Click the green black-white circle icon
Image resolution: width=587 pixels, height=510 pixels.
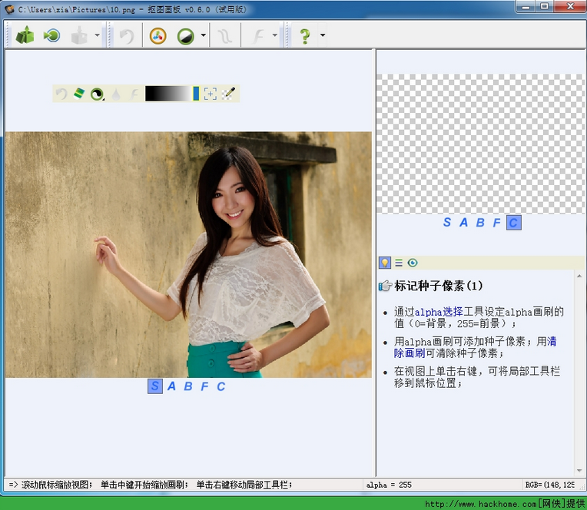point(186,36)
